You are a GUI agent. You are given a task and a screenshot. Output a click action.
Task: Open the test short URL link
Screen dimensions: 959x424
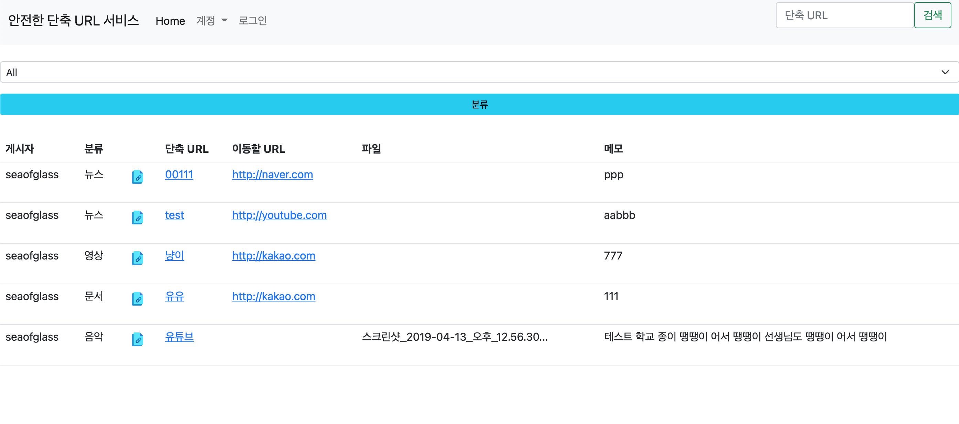(x=175, y=215)
